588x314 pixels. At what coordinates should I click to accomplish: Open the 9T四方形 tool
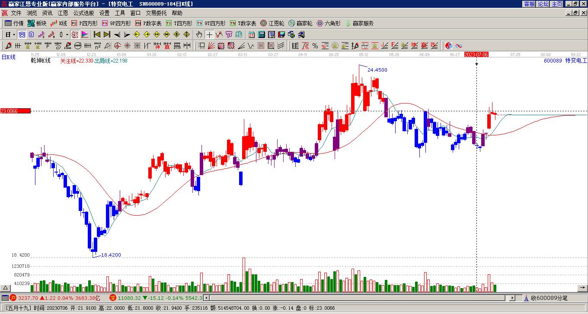(x=211, y=23)
